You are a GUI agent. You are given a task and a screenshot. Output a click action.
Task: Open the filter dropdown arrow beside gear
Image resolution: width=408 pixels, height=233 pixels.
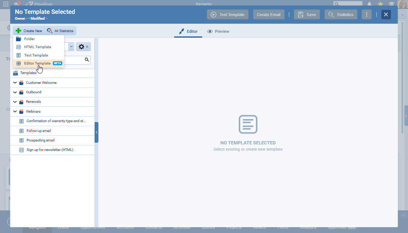click(71, 47)
